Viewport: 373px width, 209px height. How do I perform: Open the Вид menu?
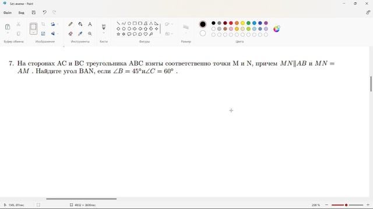coord(21,13)
